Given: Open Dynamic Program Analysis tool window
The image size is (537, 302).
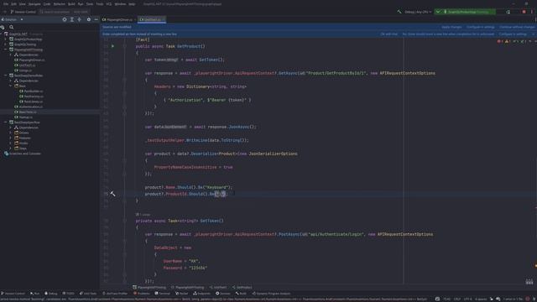Looking at the screenshot, I should pos(271,294).
